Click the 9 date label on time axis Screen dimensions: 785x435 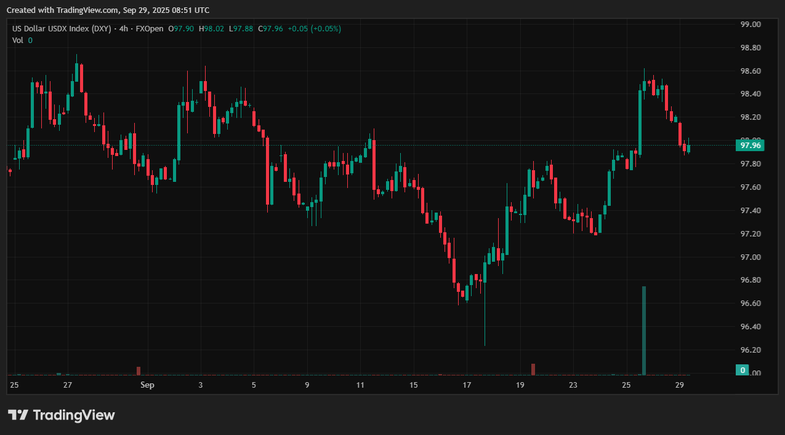coord(307,385)
